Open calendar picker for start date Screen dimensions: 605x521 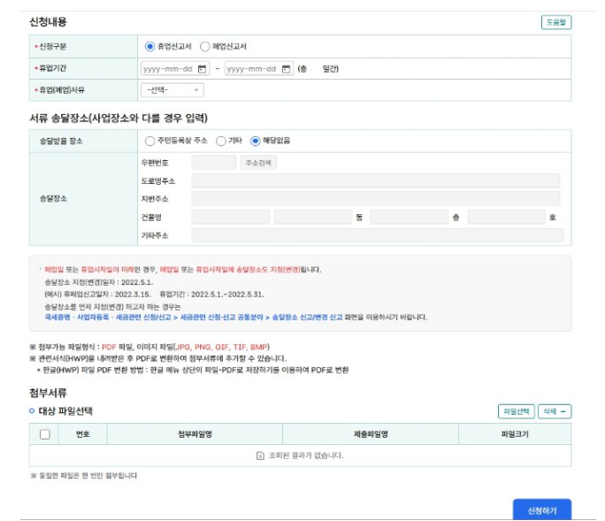pos(202,69)
